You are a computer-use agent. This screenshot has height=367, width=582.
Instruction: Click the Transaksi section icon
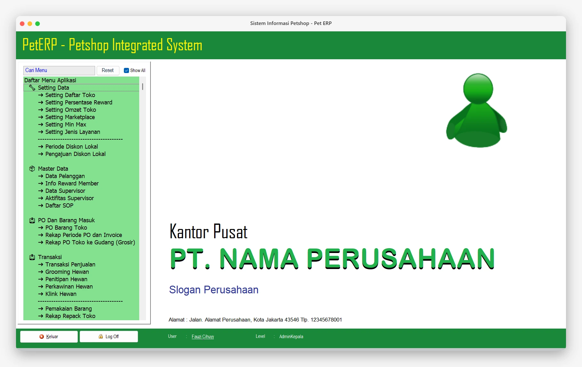coord(32,257)
